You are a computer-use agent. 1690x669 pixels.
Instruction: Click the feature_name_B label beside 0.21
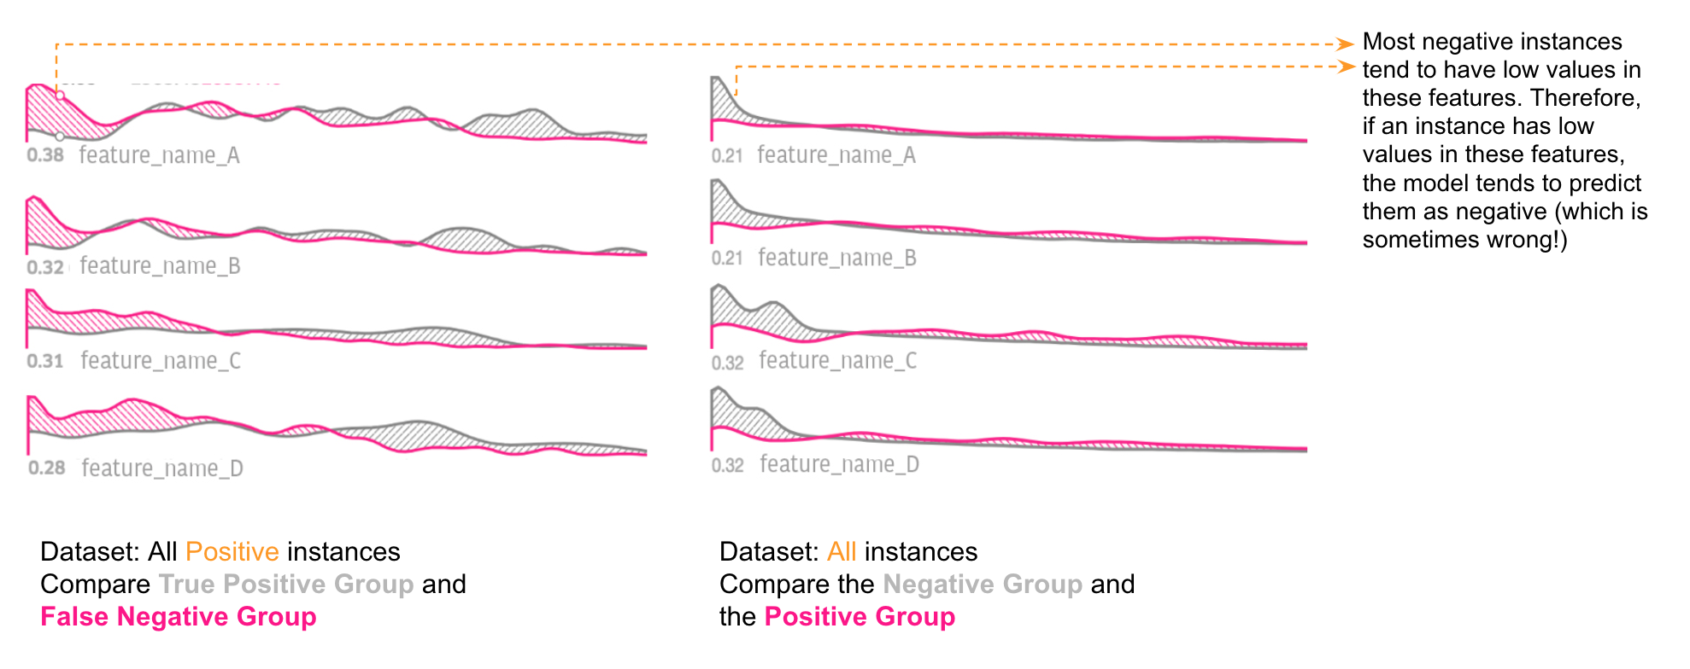[836, 258]
